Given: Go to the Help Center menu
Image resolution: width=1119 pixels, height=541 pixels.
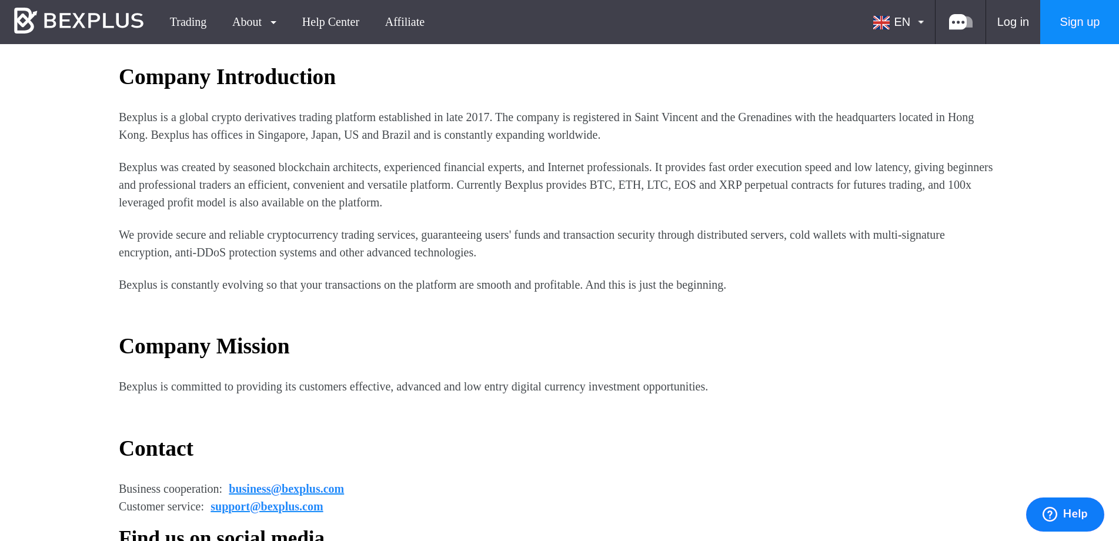Looking at the screenshot, I should click(x=330, y=22).
